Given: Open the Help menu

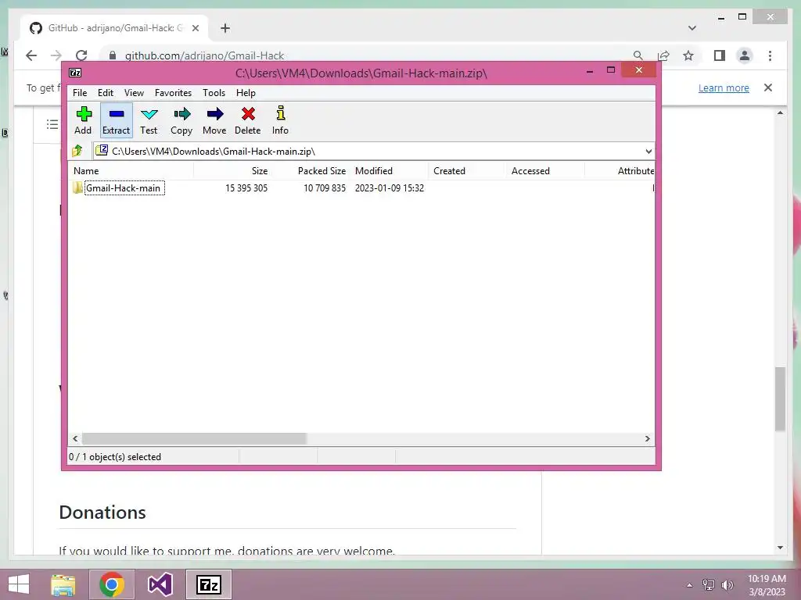Looking at the screenshot, I should [x=246, y=93].
